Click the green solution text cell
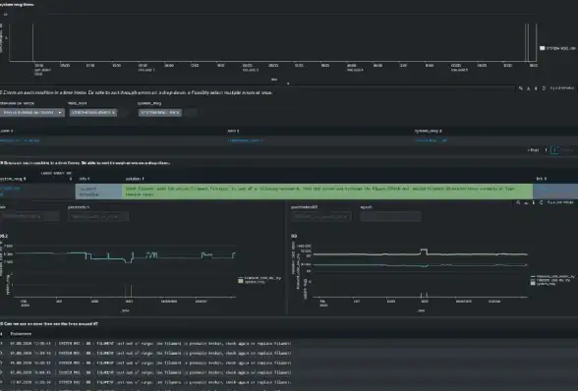 click(x=327, y=192)
